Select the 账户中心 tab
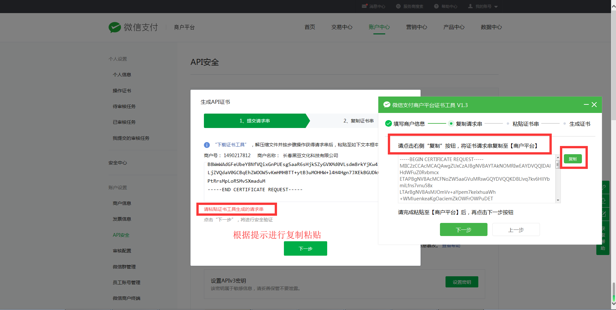Viewport: 616px width, 310px height. (x=379, y=27)
